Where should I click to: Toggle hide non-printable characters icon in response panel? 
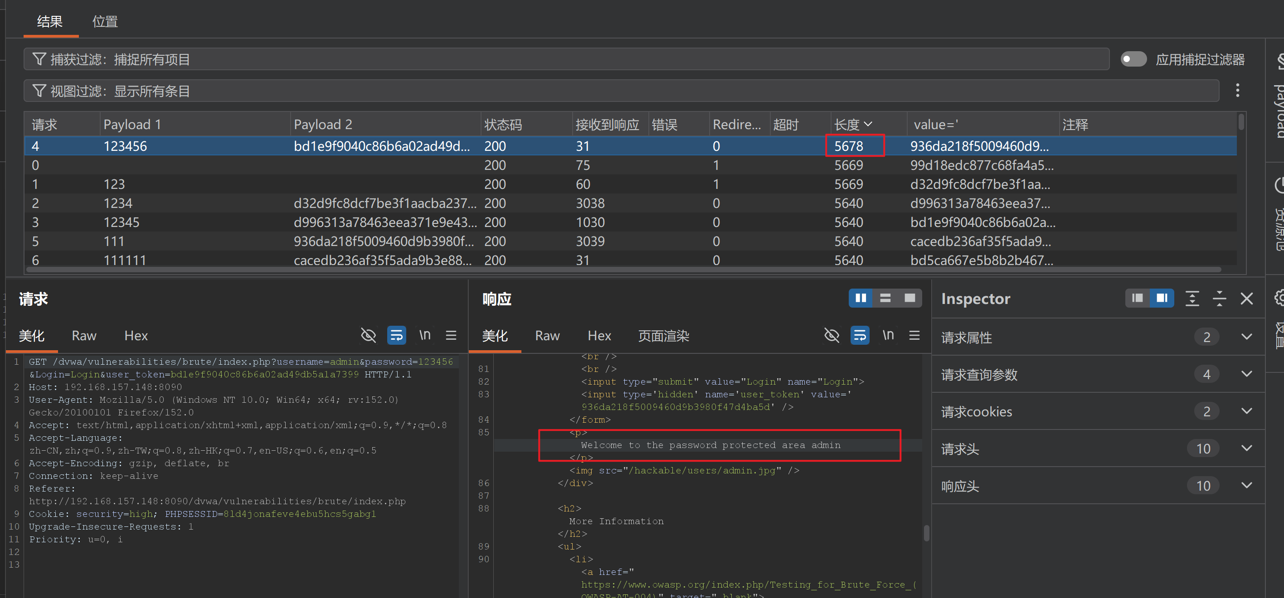(832, 335)
